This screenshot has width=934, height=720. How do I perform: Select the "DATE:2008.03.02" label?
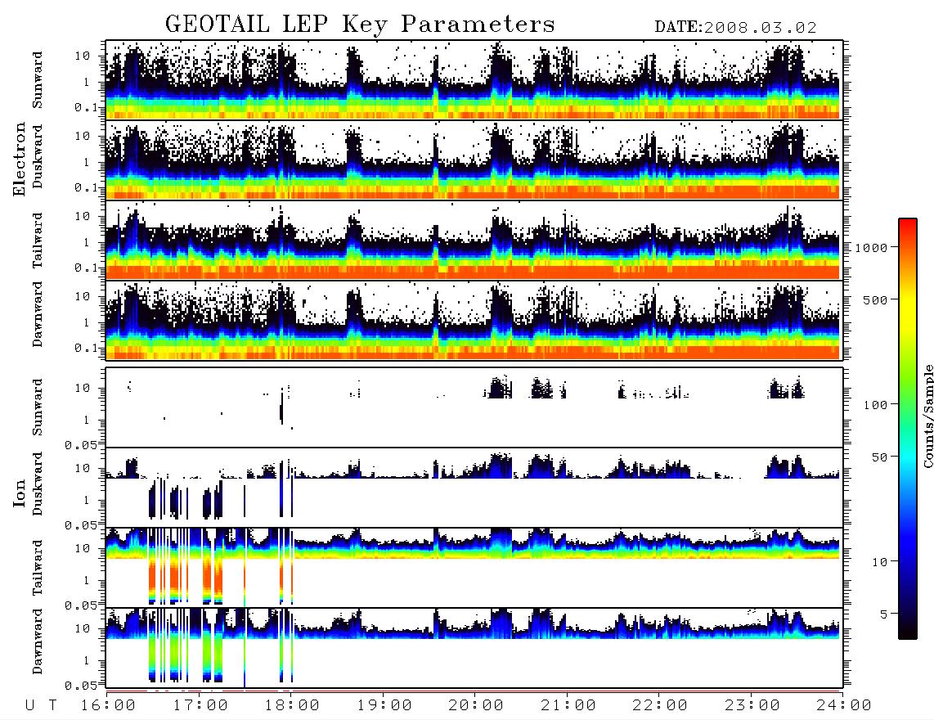coord(735,28)
